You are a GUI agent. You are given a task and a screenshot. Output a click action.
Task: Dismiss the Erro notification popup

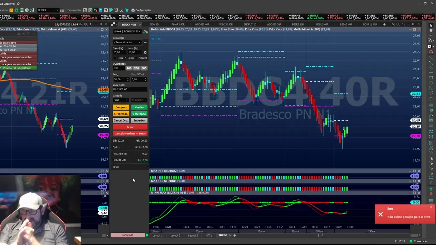[431, 207]
